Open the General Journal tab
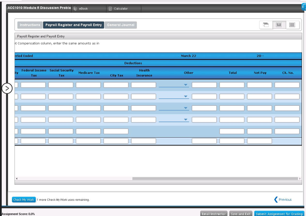Screen dimensions: 306x216 pyautogui.click(x=120, y=25)
